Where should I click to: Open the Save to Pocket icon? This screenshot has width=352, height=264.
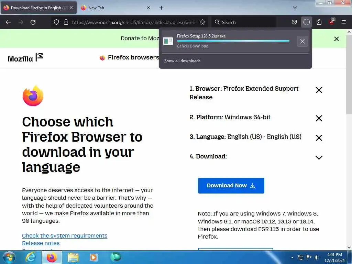click(294, 22)
